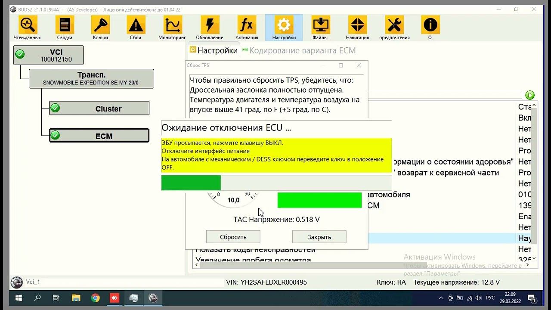
Task: Select the Увеличение пробега одометра row
Action: click(254, 260)
